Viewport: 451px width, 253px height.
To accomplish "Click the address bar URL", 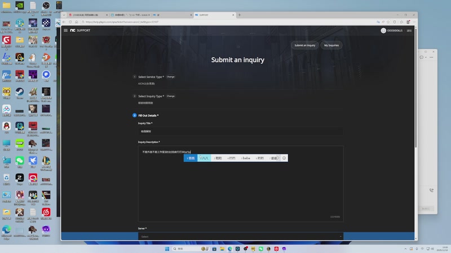I will [x=122, y=22].
